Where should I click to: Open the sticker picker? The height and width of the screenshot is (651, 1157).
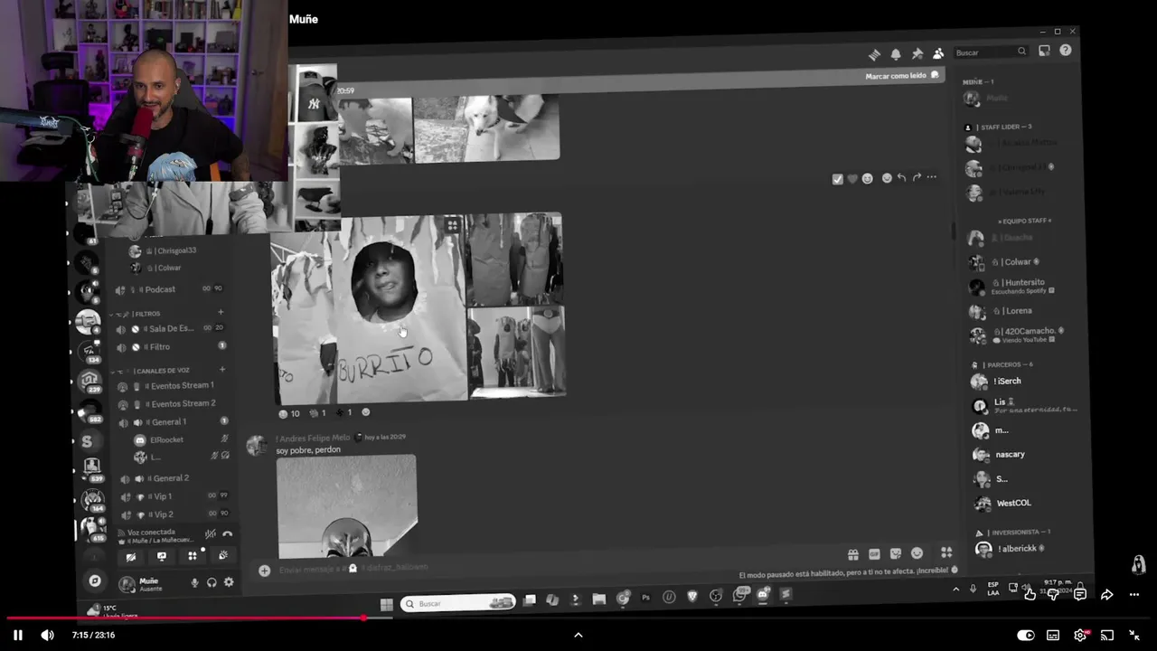pyautogui.click(x=896, y=554)
